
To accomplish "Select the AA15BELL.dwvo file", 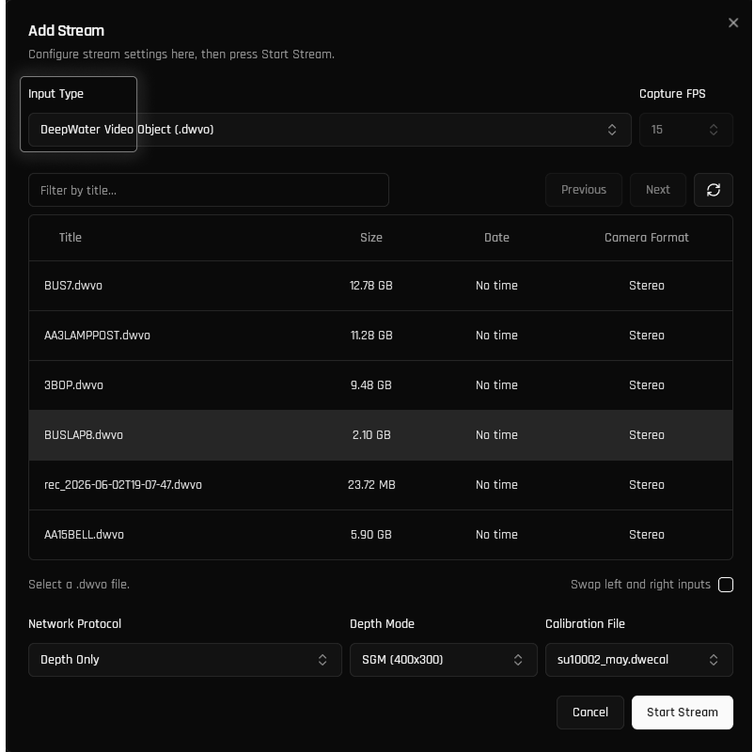I will (x=381, y=535).
